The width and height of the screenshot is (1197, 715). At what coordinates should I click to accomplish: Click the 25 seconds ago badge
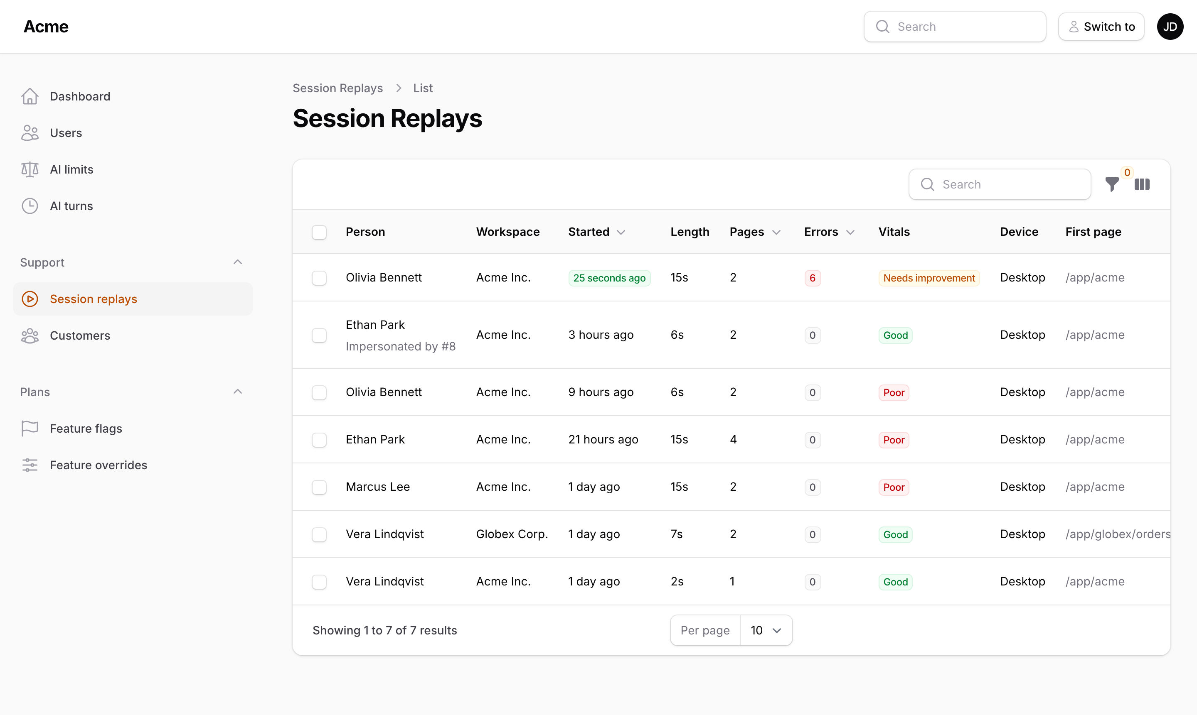609,278
